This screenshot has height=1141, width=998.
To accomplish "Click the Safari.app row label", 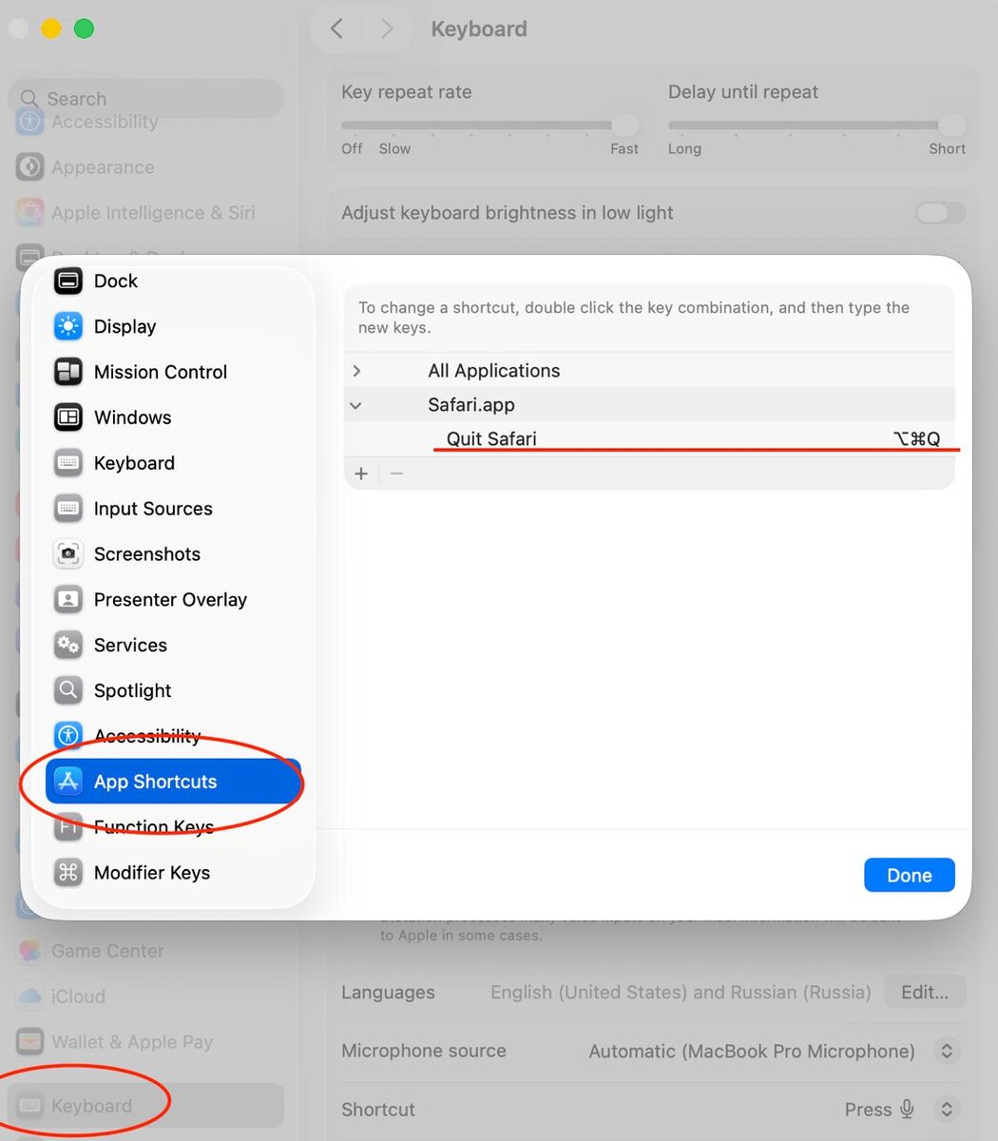I will coord(471,405).
